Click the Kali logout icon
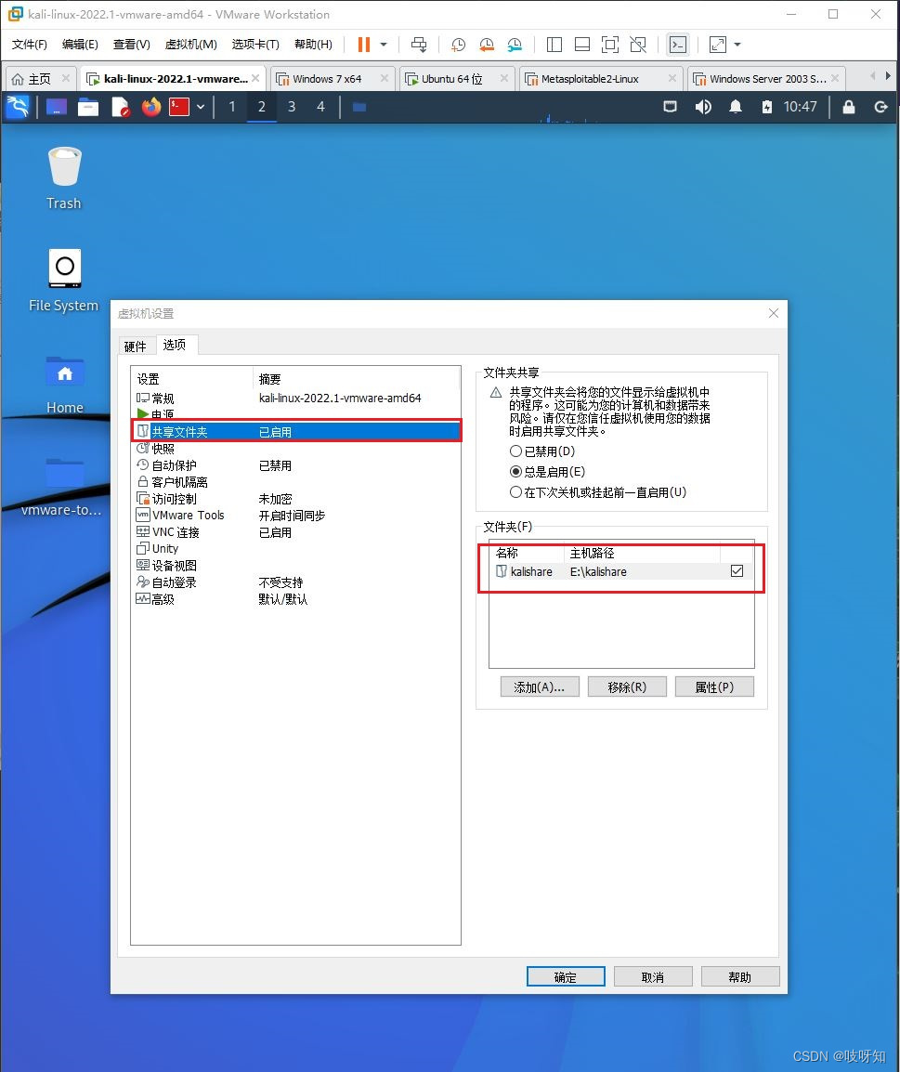The image size is (900, 1072). point(880,107)
